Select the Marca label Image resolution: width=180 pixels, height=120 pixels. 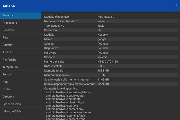48,39
